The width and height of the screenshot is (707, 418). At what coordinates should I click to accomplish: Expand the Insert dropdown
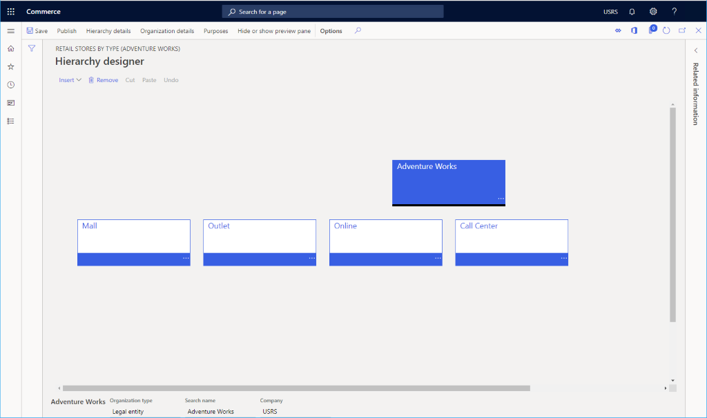pyautogui.click(x=70, y=80)
